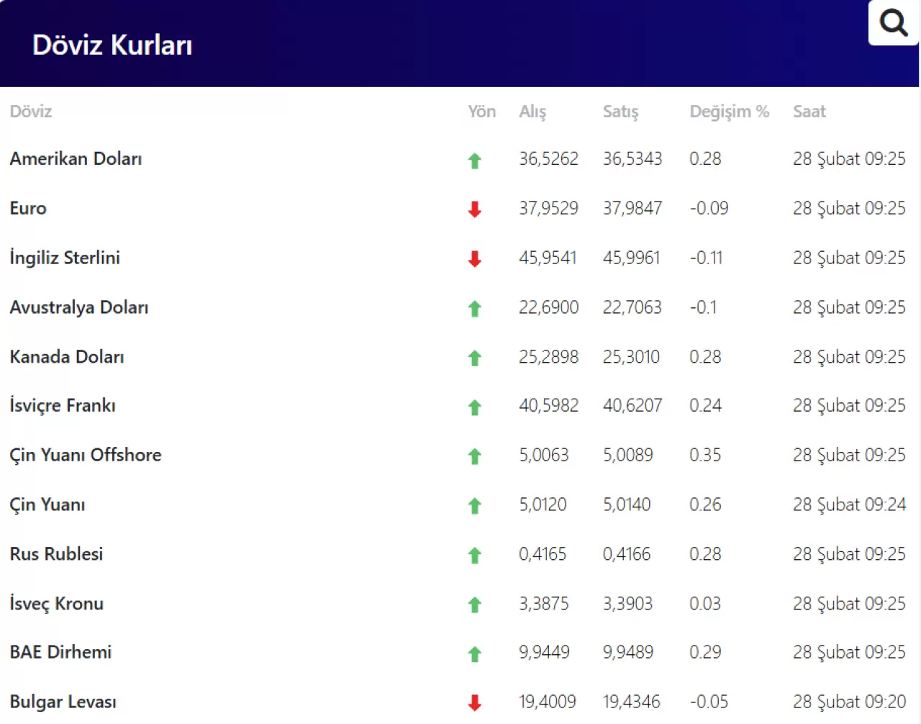
Task: Select the Çin Yuanı Offshore row
Action: tap(86, 456)
